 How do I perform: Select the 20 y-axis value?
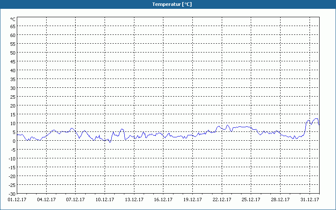[x=13, y=106]
